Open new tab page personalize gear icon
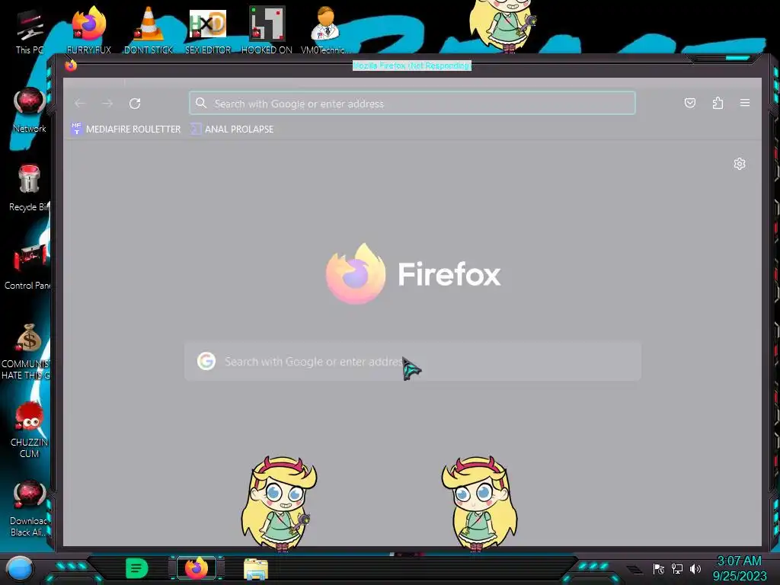 [740, 164]
